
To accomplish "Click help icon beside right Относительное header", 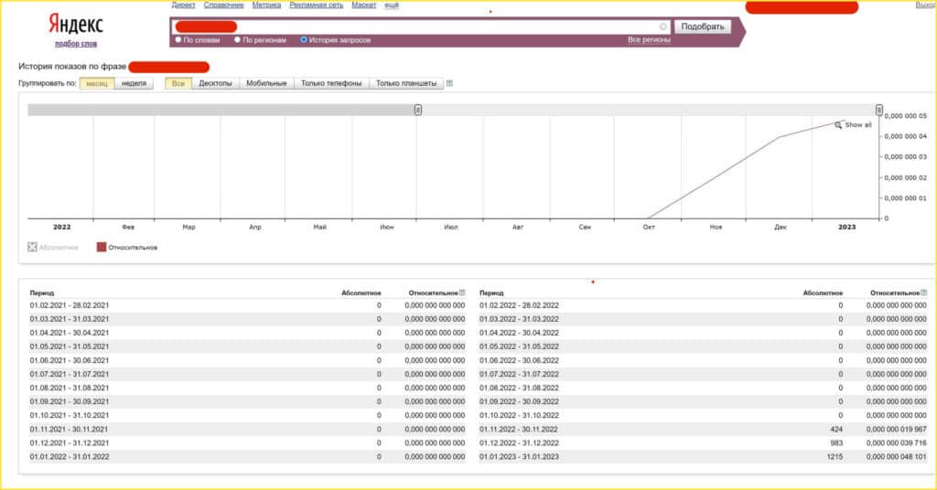I will (923, 293).
